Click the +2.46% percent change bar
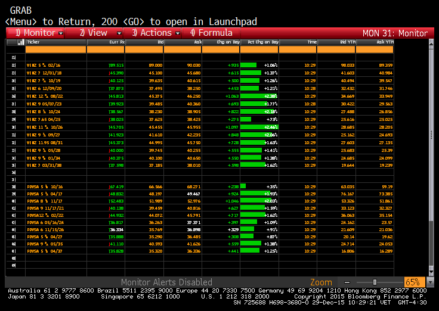 click(x=259, y=127)
